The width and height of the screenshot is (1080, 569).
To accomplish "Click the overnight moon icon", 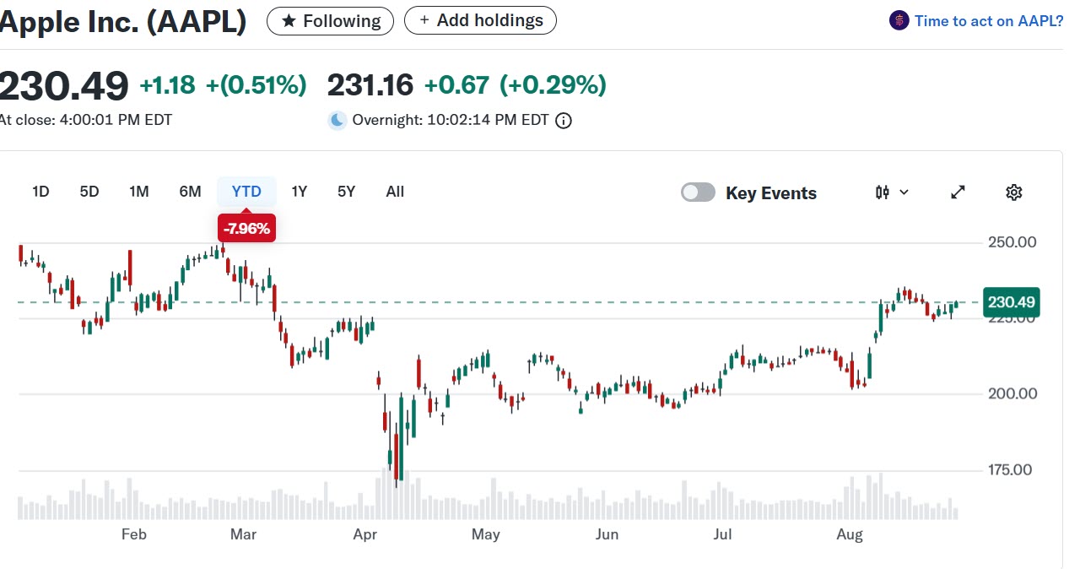I will click(x=337, y=121).
